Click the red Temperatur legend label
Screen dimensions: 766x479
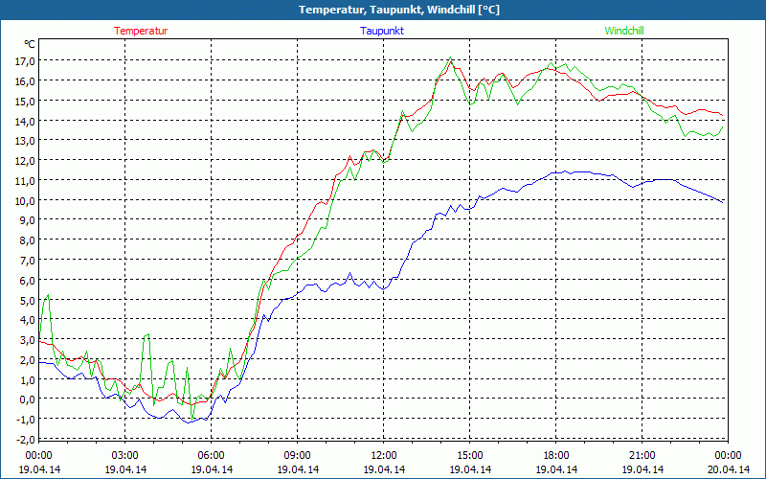click(141, 31)
